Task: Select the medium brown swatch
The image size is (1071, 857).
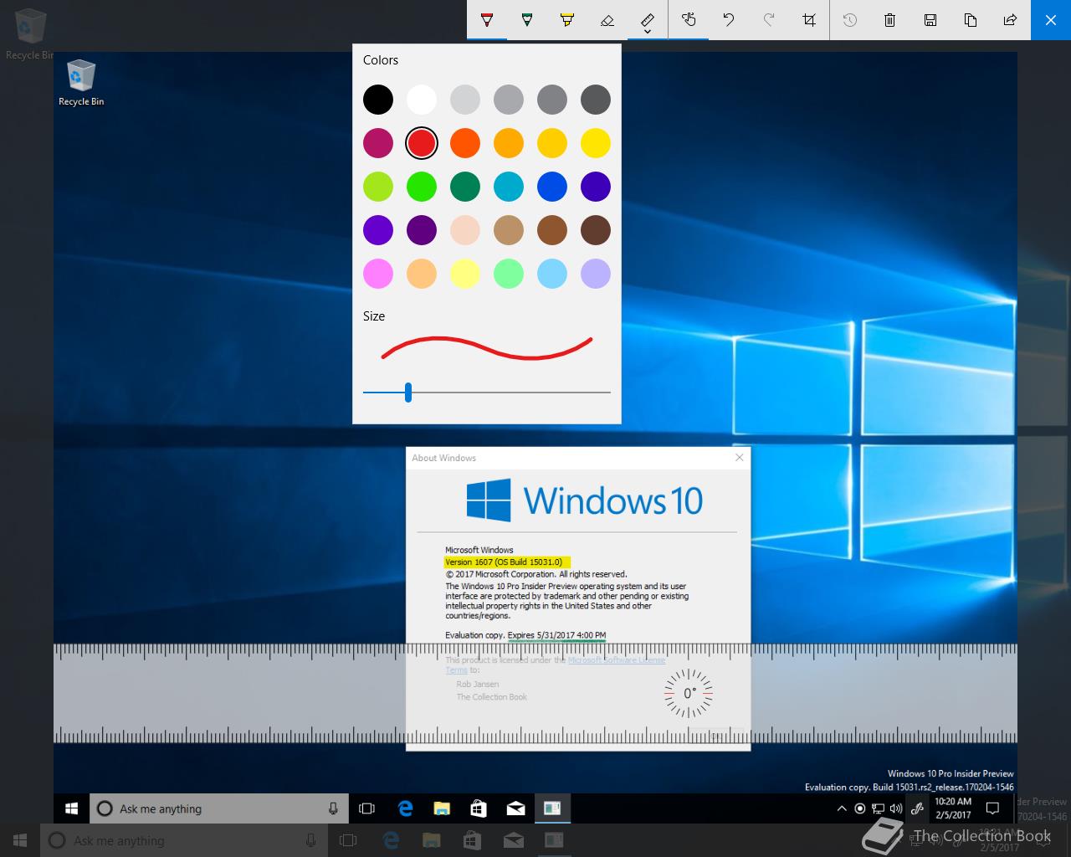Action: (x=552, y=230)
